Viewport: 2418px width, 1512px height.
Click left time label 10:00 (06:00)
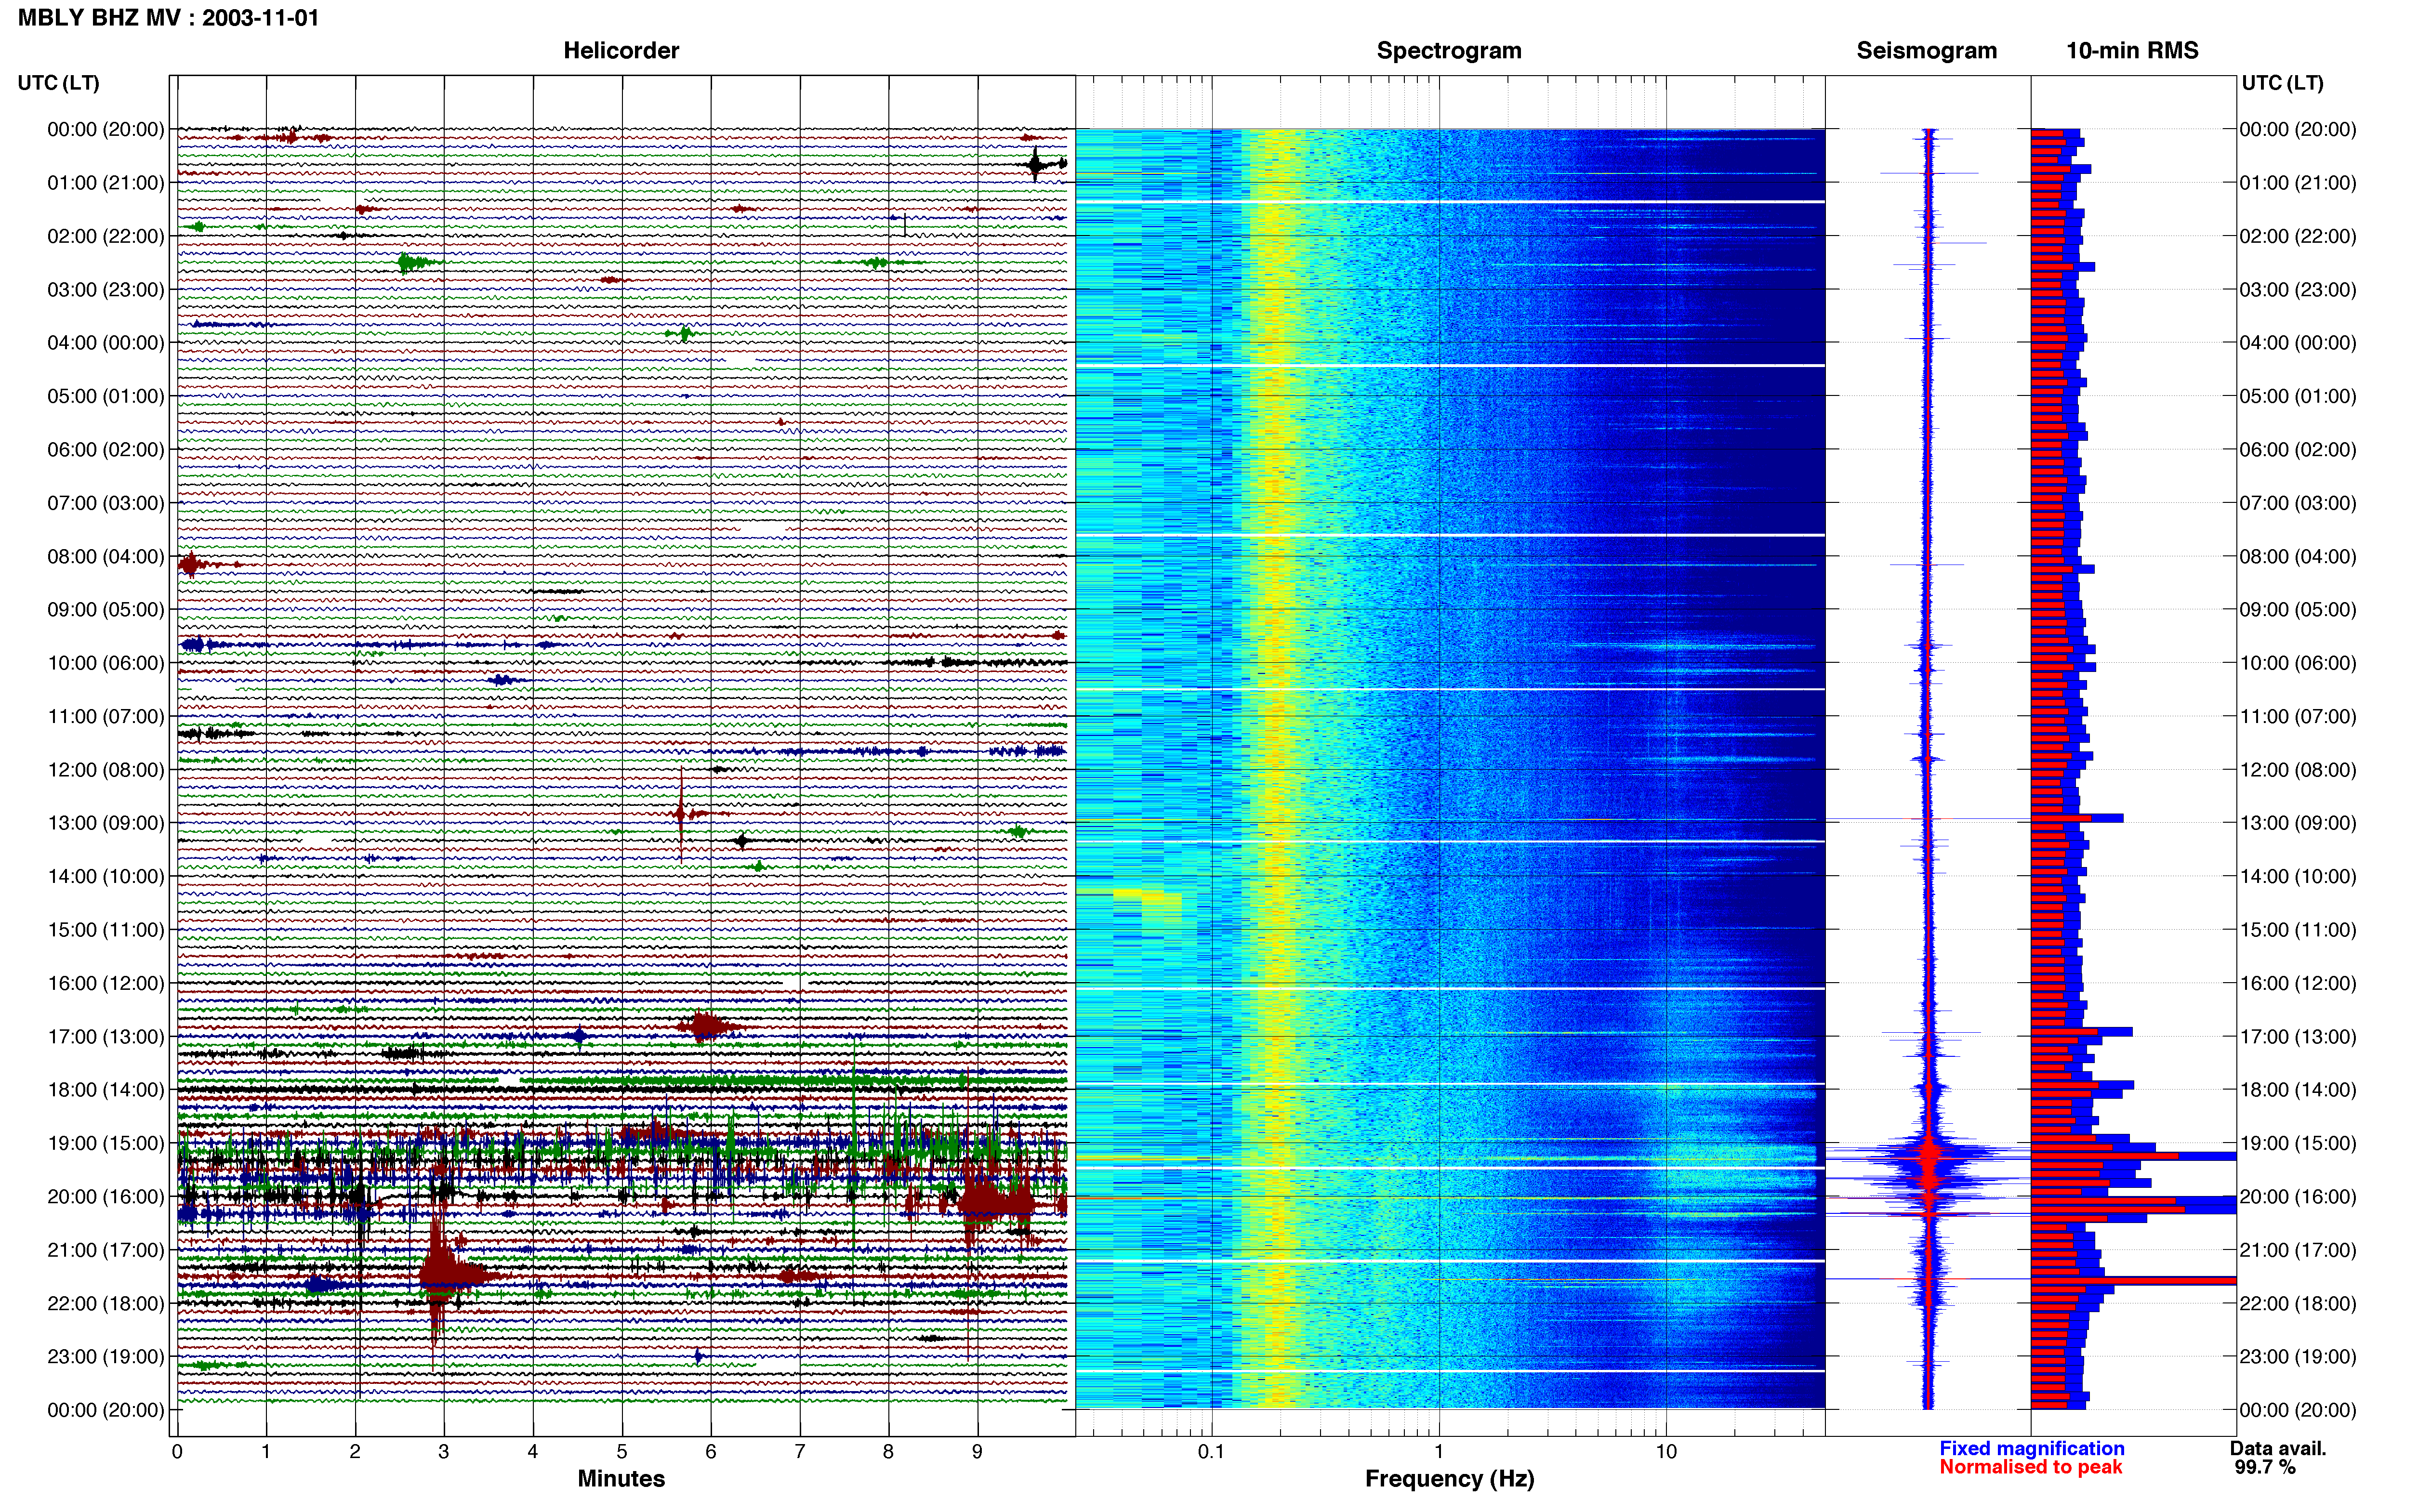coord(105,663)
